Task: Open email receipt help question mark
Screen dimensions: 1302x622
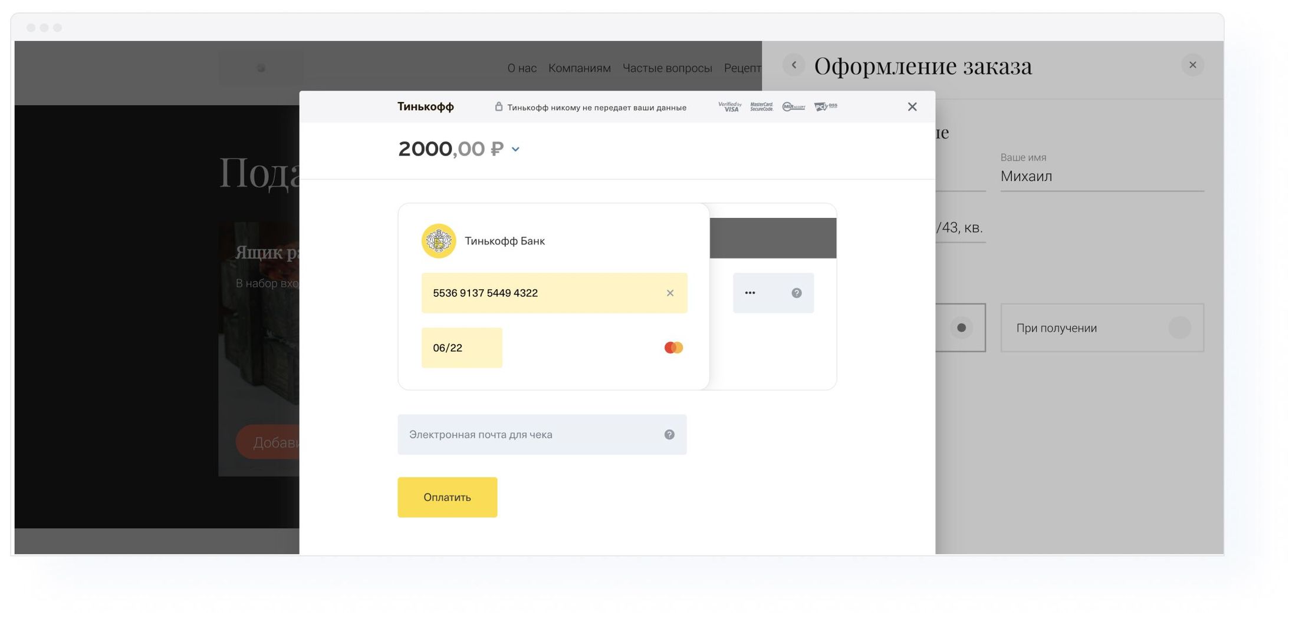Action: 669,434
